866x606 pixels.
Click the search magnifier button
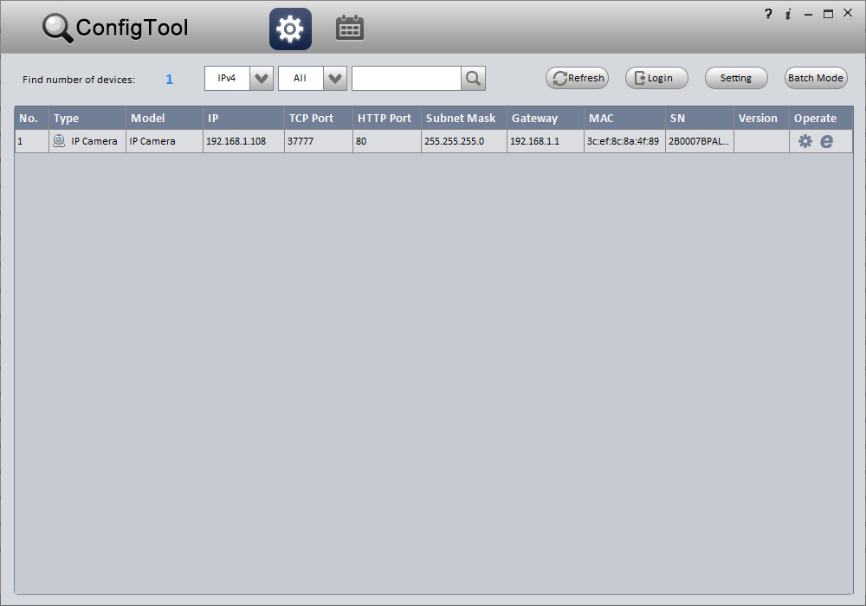[x=473, y=79]
